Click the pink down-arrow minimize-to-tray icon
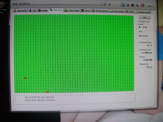Viewport: 163px width, 122px height. click(x=142, y=5)
